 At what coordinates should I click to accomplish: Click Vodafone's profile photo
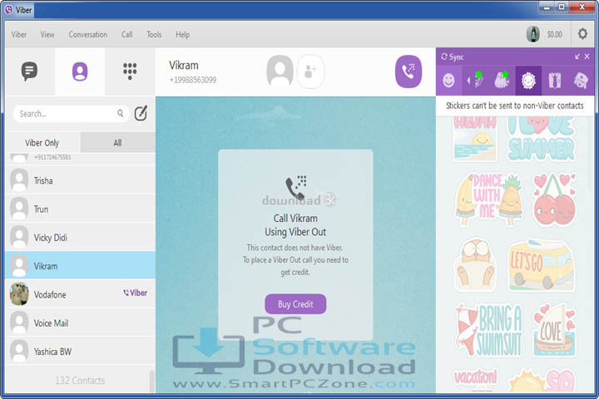19,294
